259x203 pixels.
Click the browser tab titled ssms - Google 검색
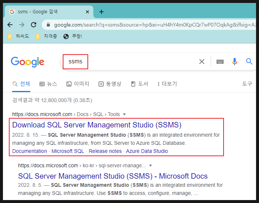(x=49, y=12)
